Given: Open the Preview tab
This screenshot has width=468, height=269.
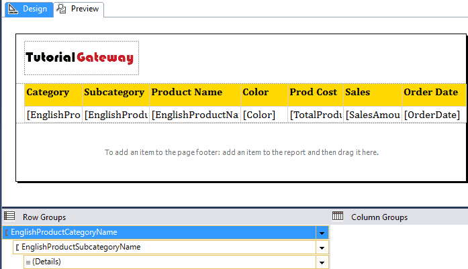Looking at the screenshot, I should click(x=79, y=9).
